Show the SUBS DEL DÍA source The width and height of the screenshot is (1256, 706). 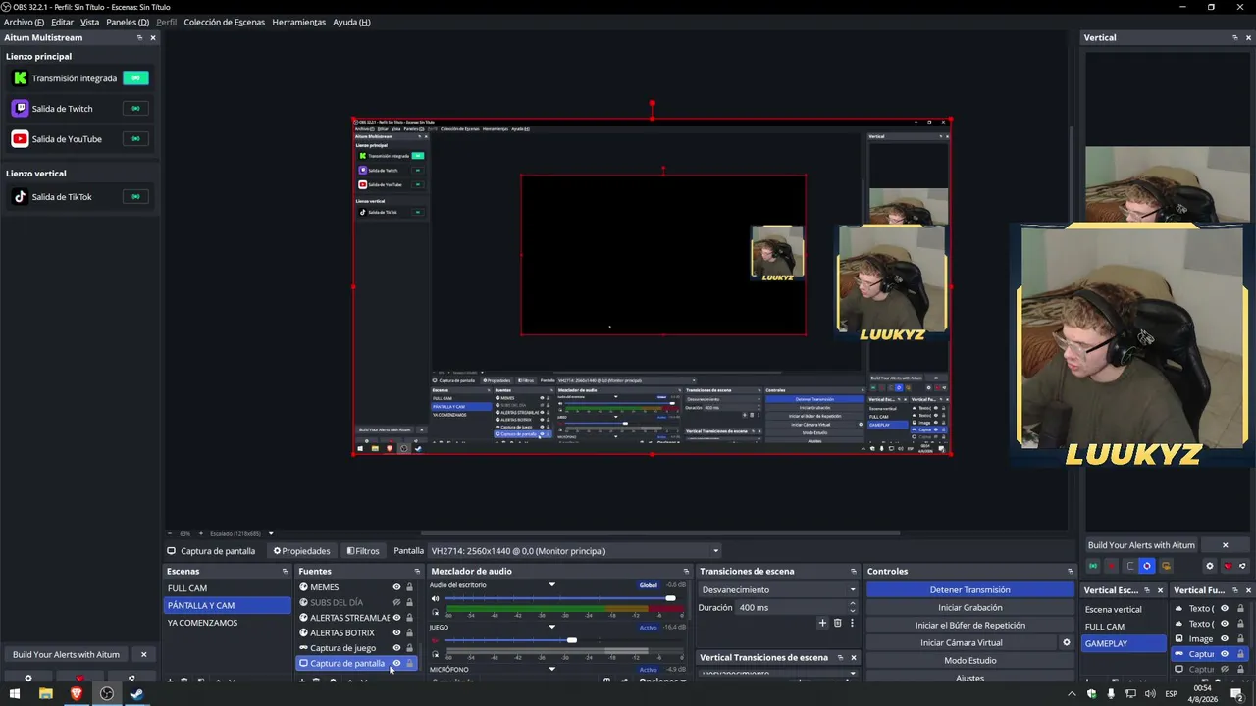point(396,602)
